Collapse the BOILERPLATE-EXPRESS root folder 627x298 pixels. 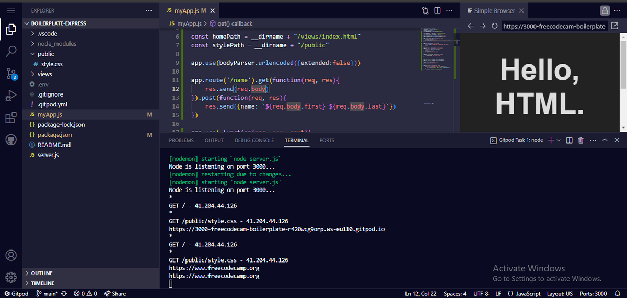coord(90,23)
